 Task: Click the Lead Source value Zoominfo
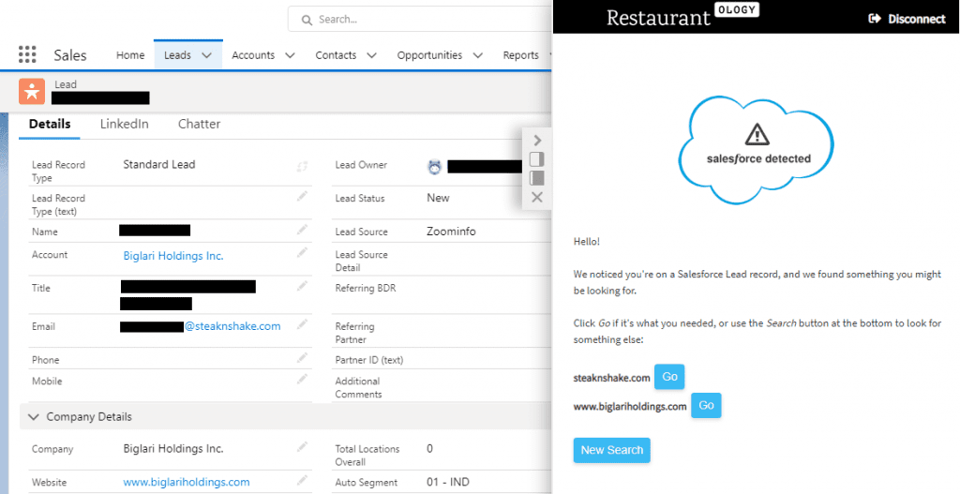(451, 232)
